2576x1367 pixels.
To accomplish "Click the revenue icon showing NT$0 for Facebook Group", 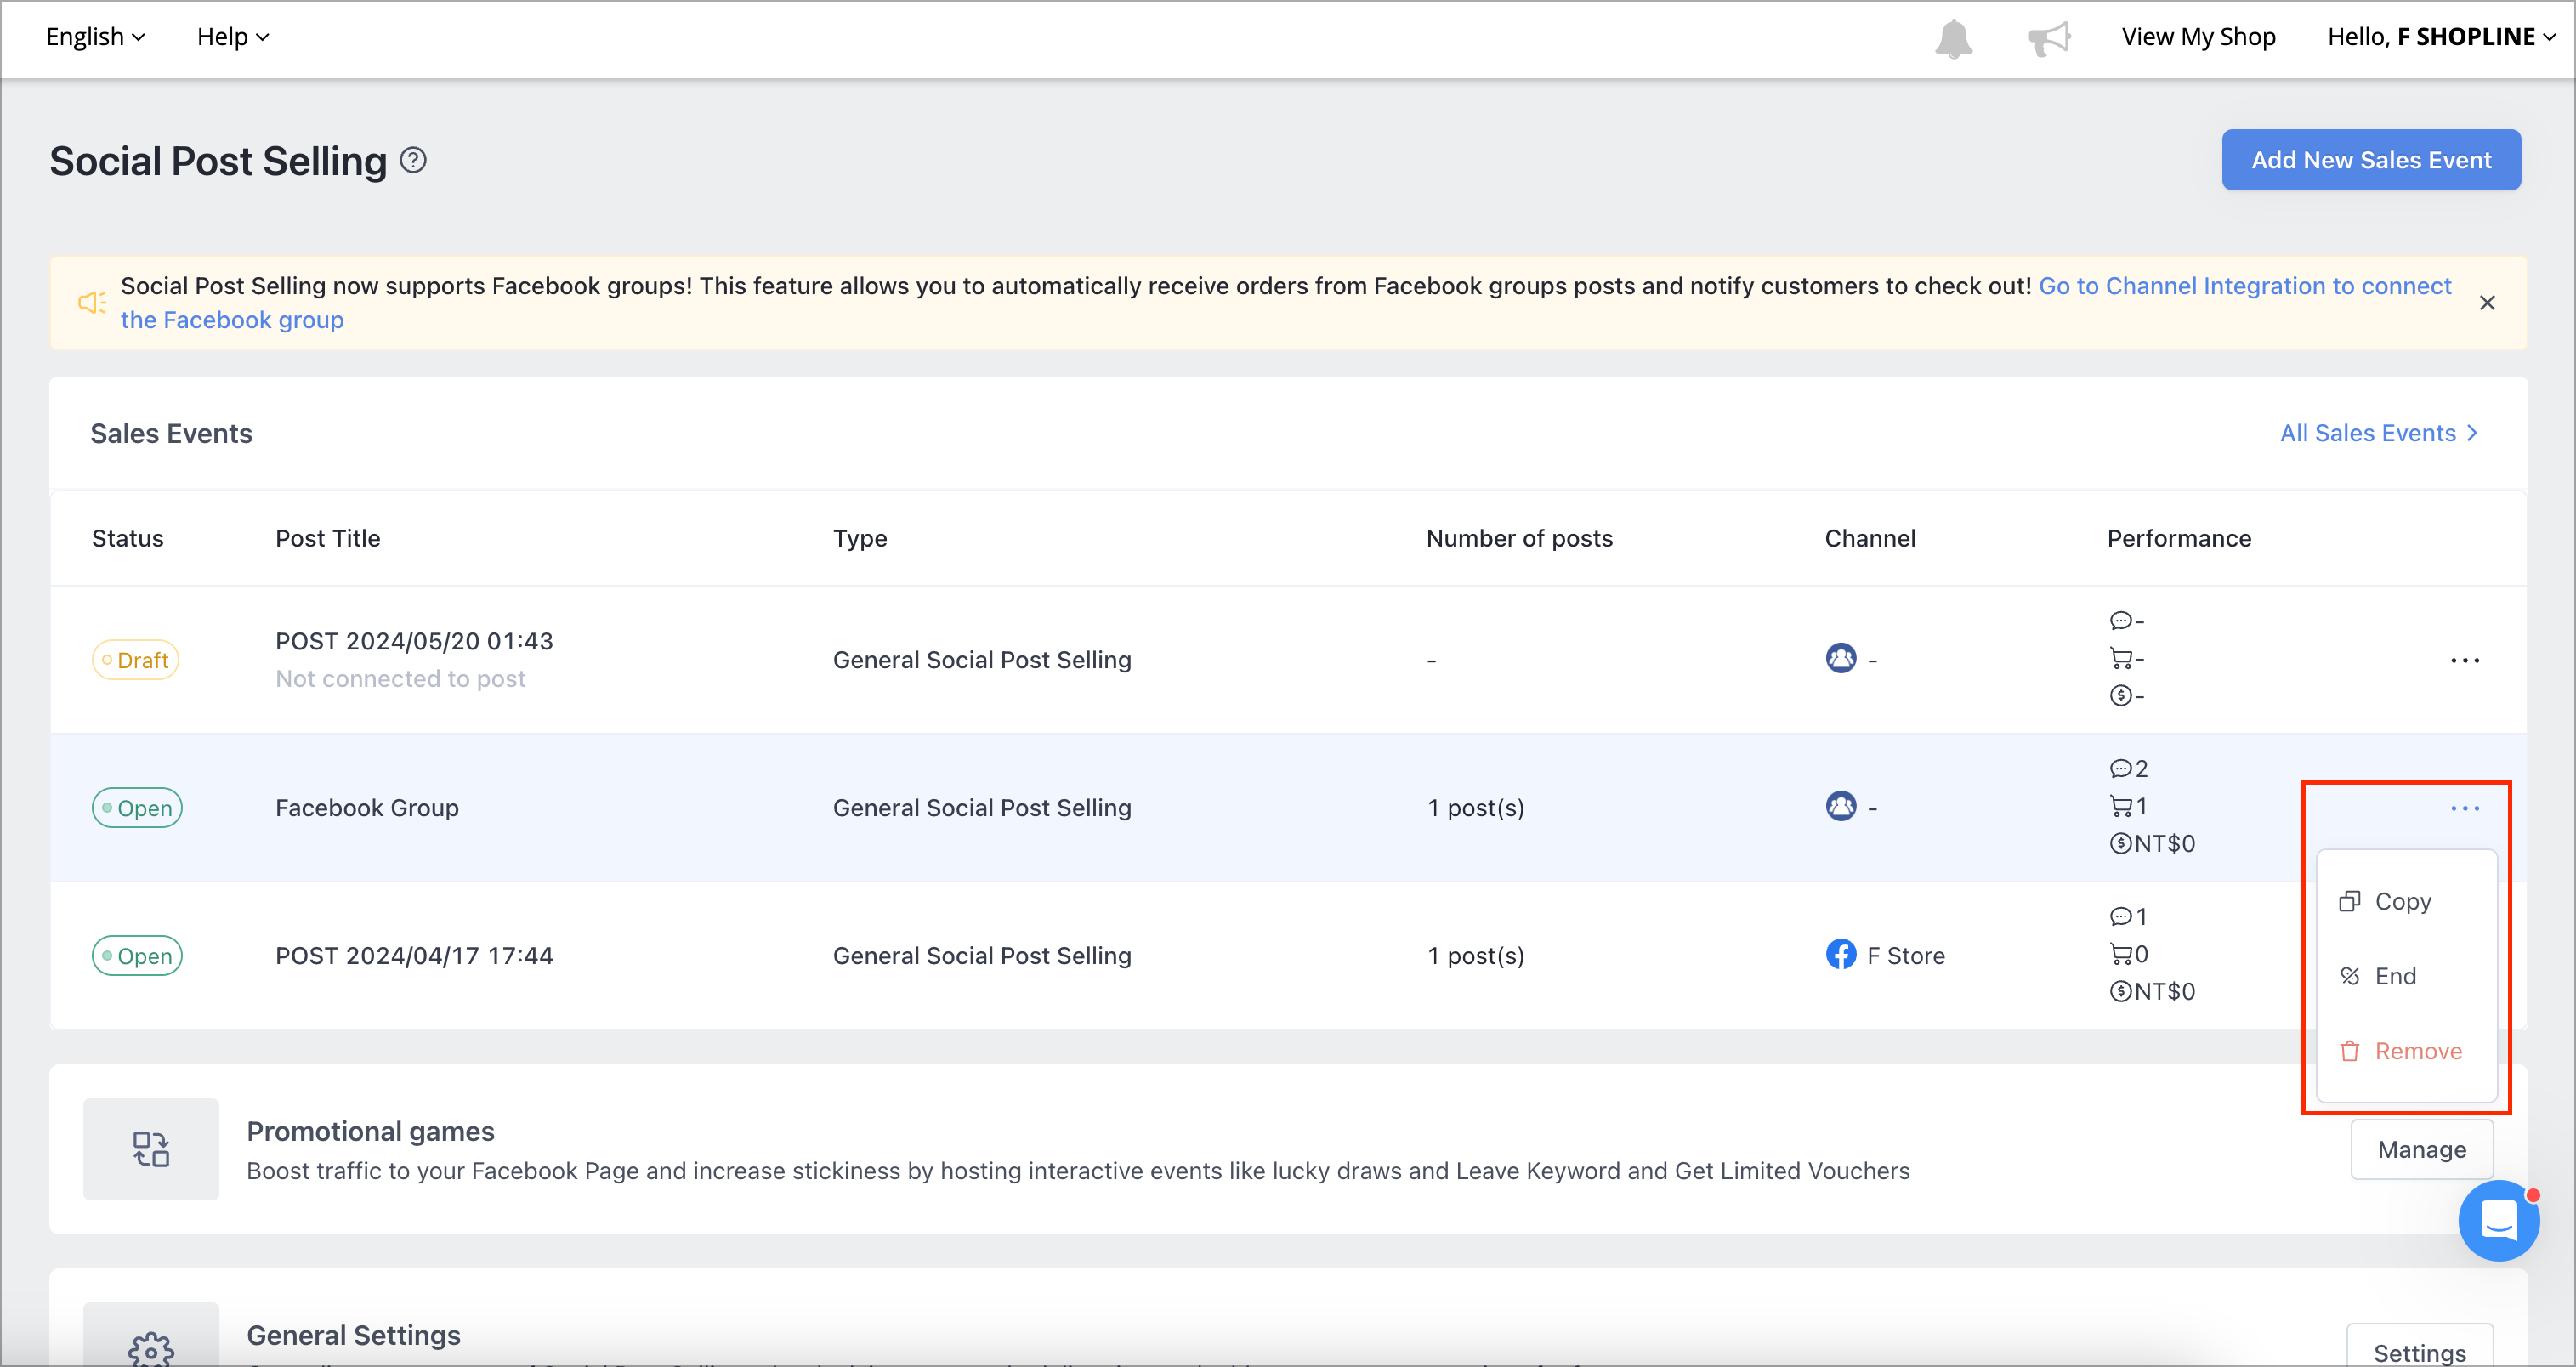I will tap(2120, 844).
